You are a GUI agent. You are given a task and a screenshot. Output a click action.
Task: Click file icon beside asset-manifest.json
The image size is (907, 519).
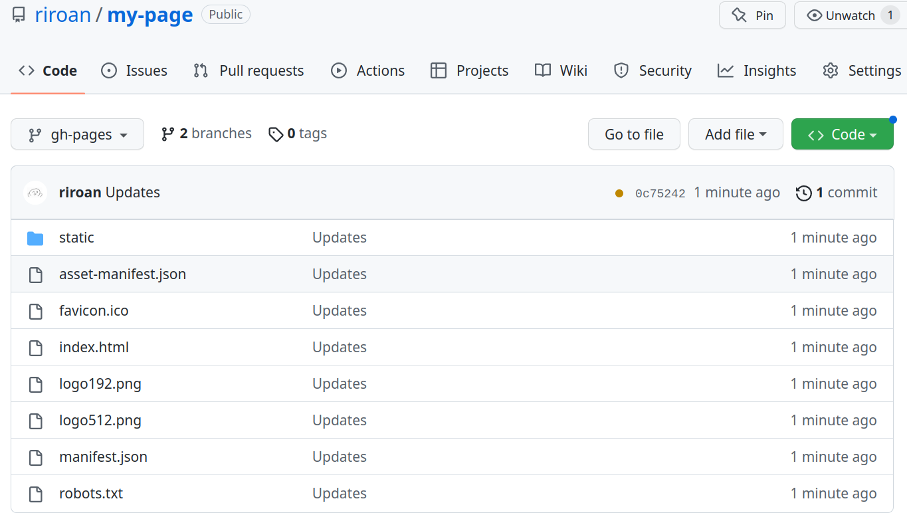click(x=35, y=274)
